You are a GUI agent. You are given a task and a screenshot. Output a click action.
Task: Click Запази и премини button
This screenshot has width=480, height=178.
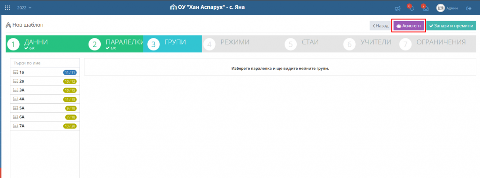pyautogui.click(x=451, y=26)
